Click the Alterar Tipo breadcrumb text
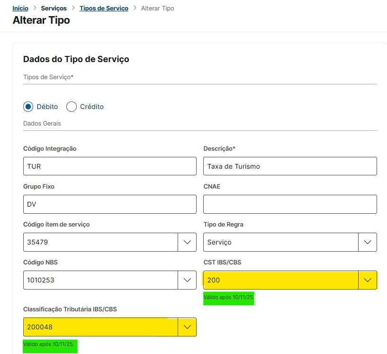387x354 pixels. (157, 9)
